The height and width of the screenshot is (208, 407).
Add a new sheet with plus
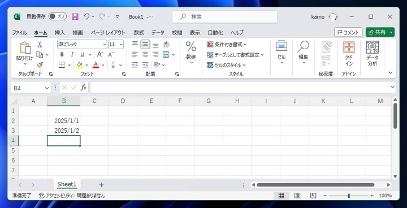coord(102,185)
